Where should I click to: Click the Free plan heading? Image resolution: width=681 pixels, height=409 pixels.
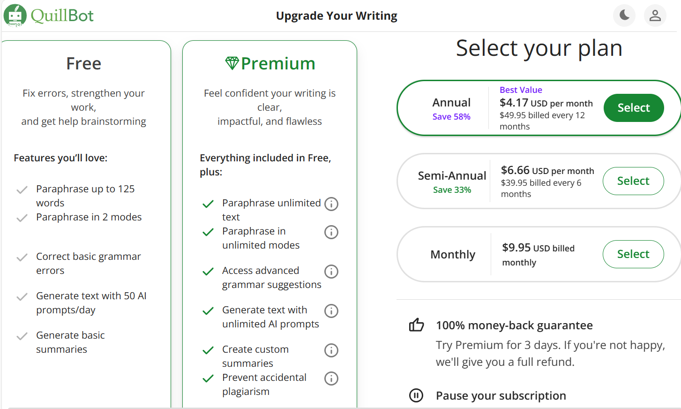pos(84,63)
